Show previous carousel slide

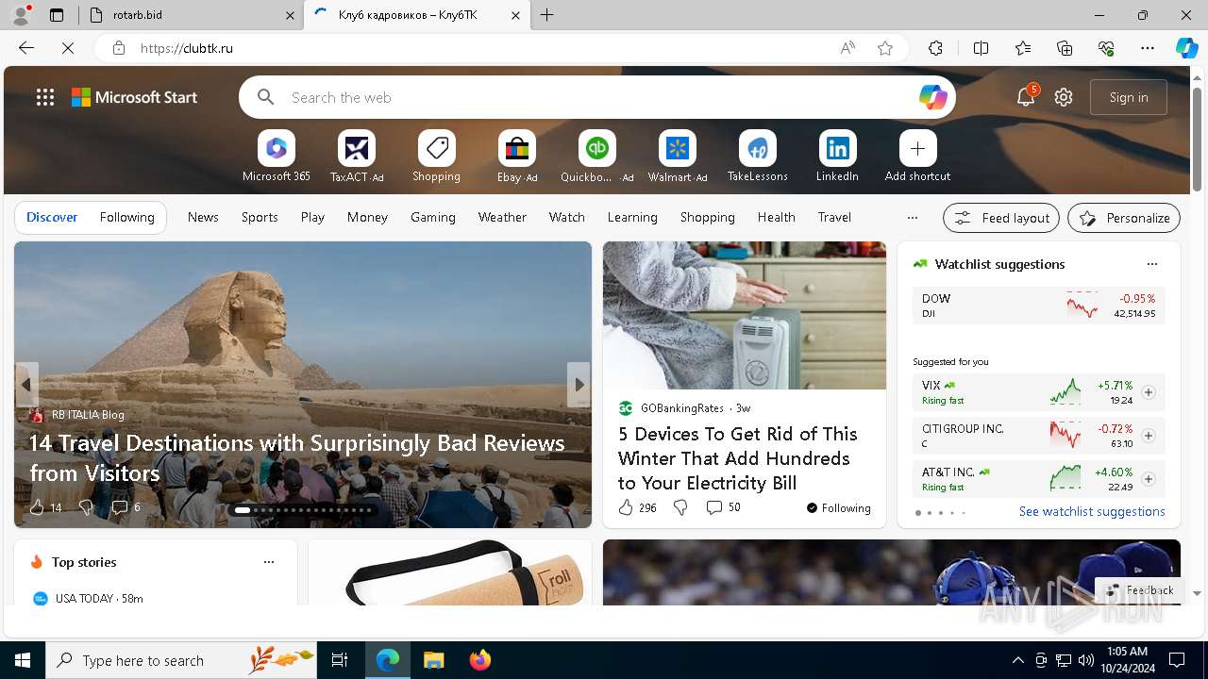(26, 385)
